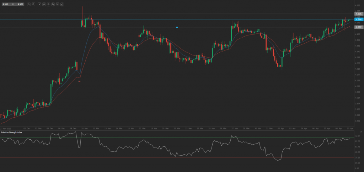
Task: Click the copy chart template icon
Action: coord(53,4)
